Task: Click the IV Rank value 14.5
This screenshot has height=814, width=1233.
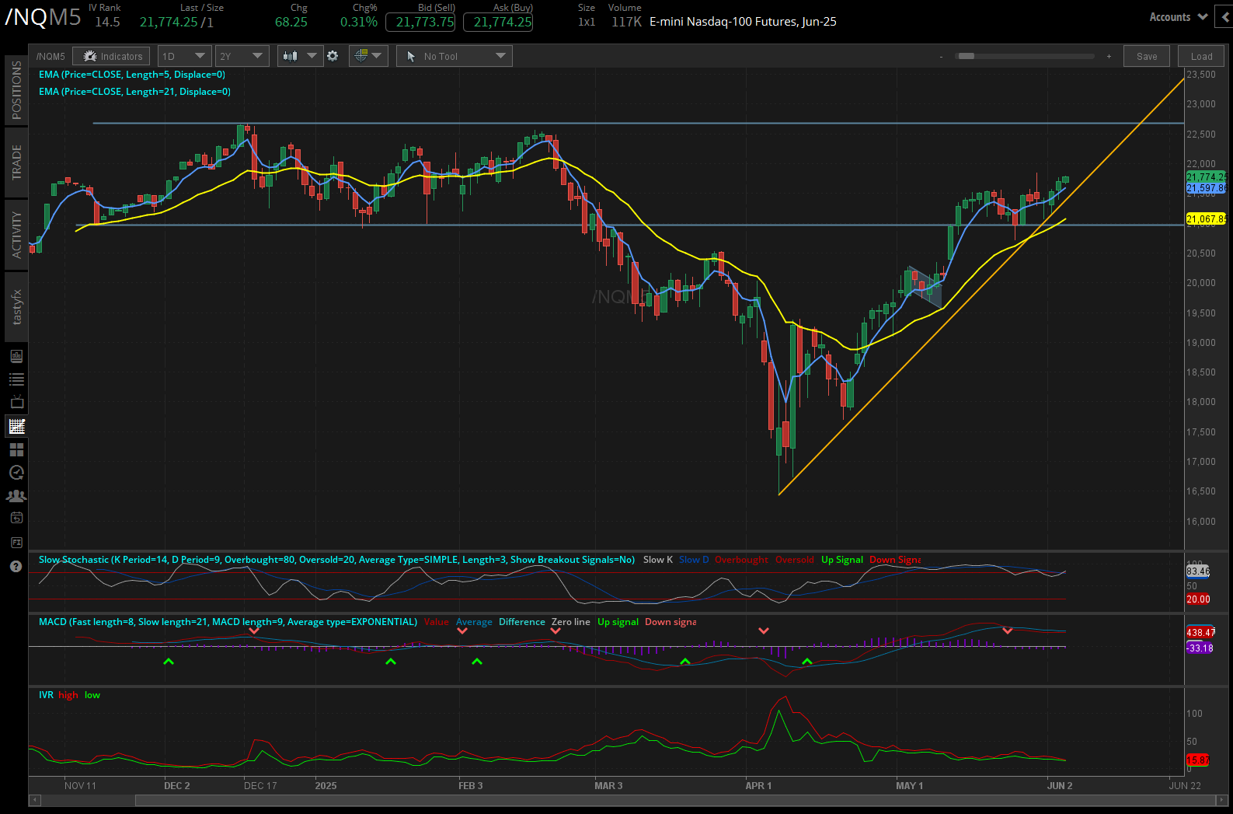Action: click(x=107, y=22)
